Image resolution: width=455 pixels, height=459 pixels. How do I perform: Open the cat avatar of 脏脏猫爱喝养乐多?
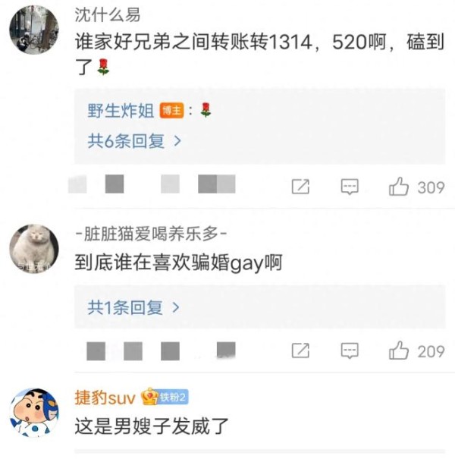[x=34, y=249]
